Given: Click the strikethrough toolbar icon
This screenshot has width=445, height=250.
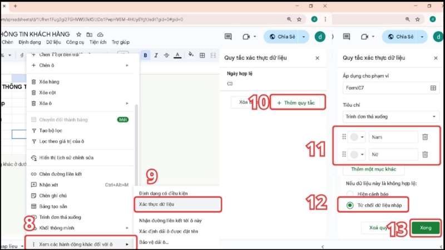Looking at the screenshot, I should [x=167, y=55].
